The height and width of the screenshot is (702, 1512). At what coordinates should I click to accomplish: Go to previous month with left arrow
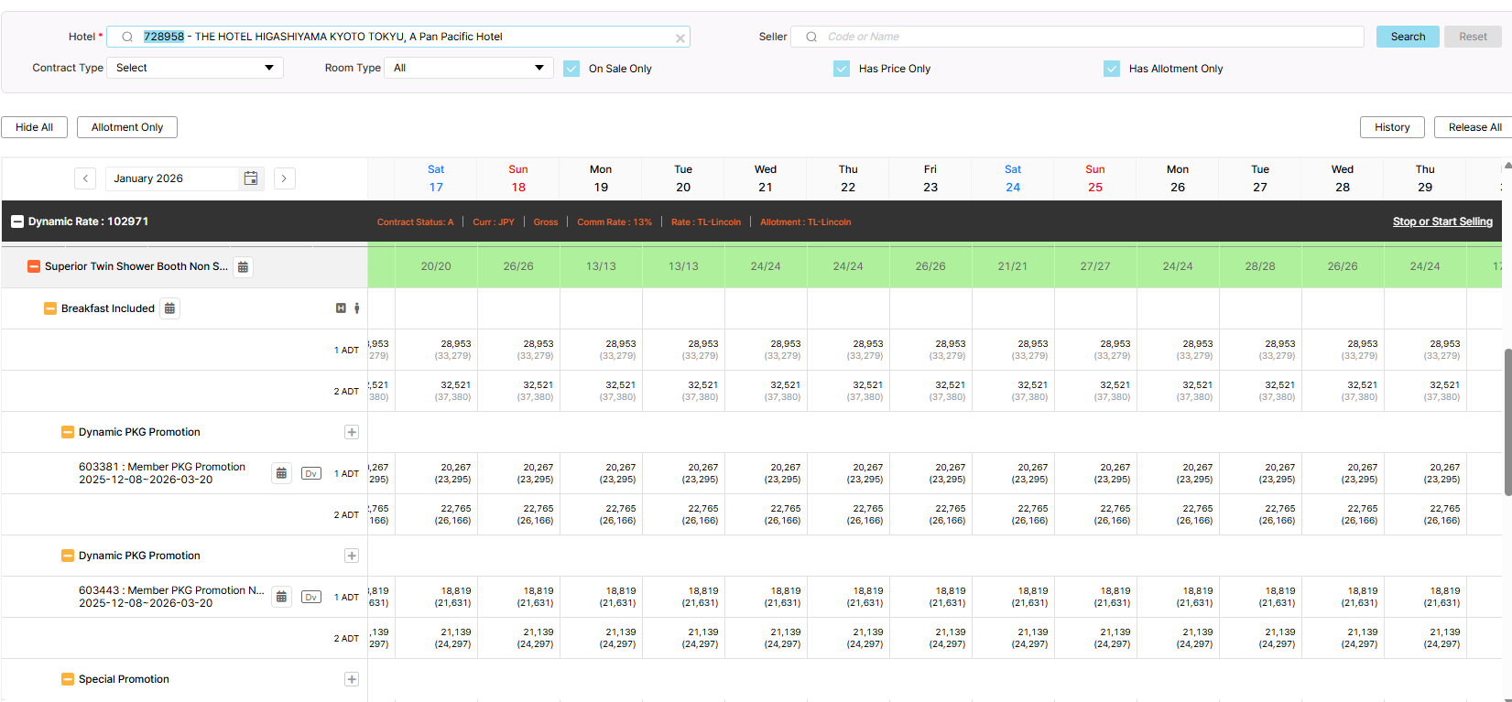coord(85,178)
